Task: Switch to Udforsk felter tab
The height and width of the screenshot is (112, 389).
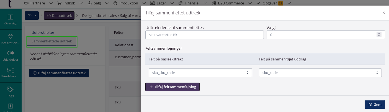Action: tap(43, 32)
